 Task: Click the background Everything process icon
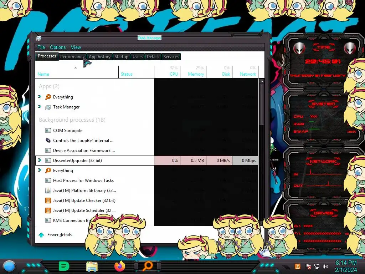point(48,170)
